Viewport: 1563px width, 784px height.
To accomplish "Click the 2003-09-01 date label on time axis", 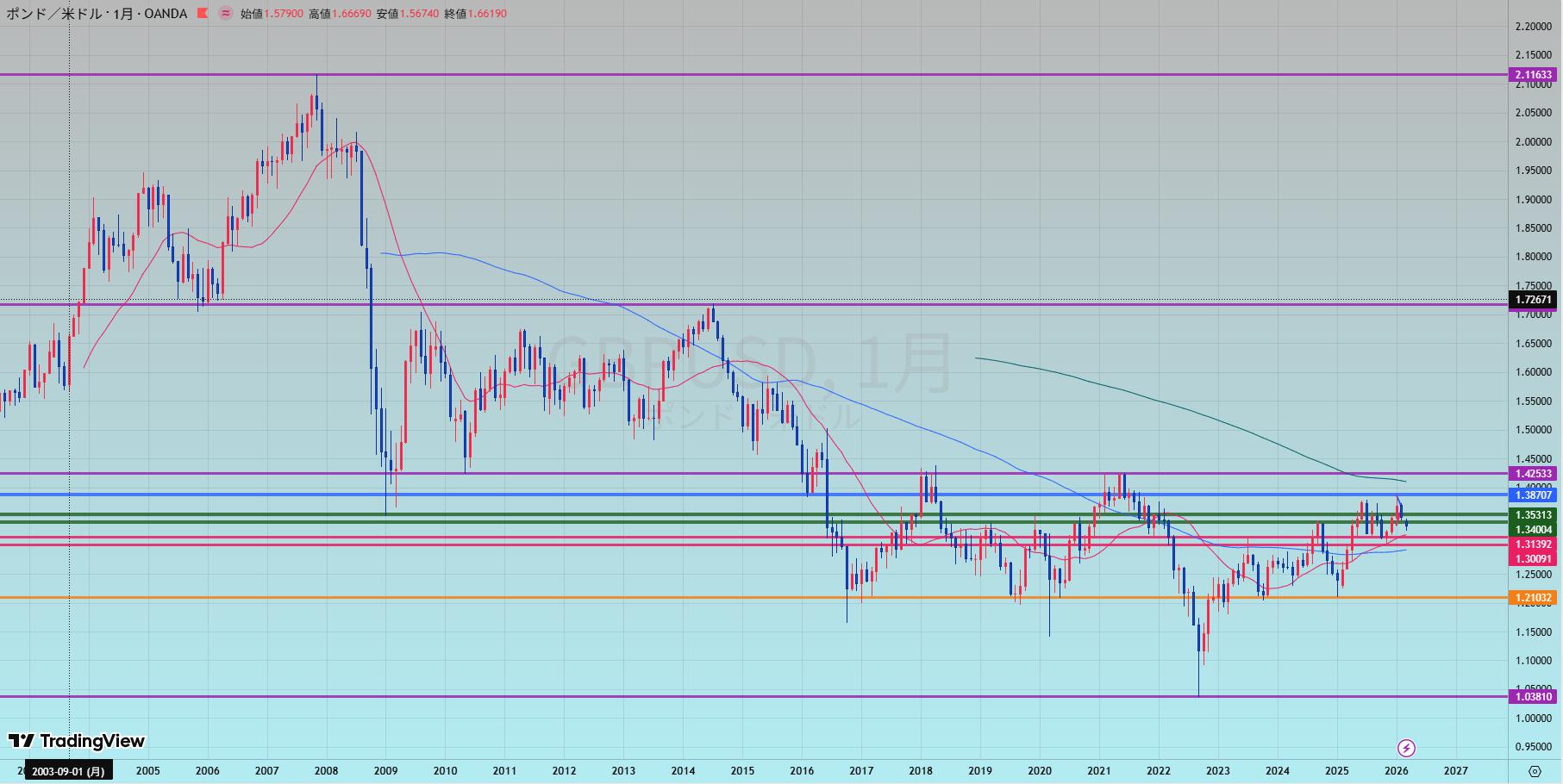I will pos(68,771).
